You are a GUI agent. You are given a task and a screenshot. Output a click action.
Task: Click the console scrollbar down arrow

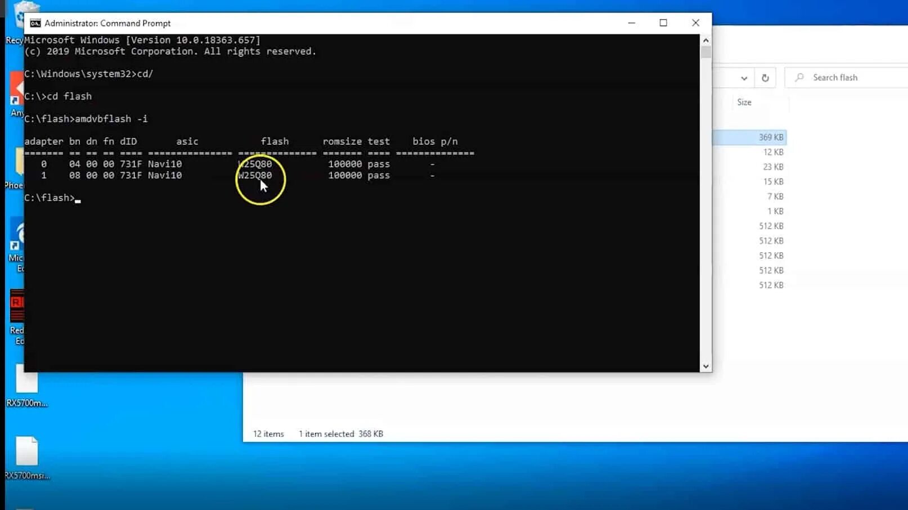tap(705, 366)
